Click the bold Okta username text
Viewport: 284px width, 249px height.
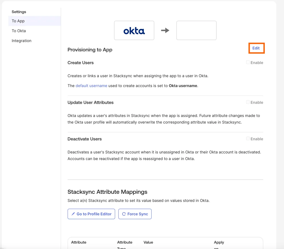(183, 86)
